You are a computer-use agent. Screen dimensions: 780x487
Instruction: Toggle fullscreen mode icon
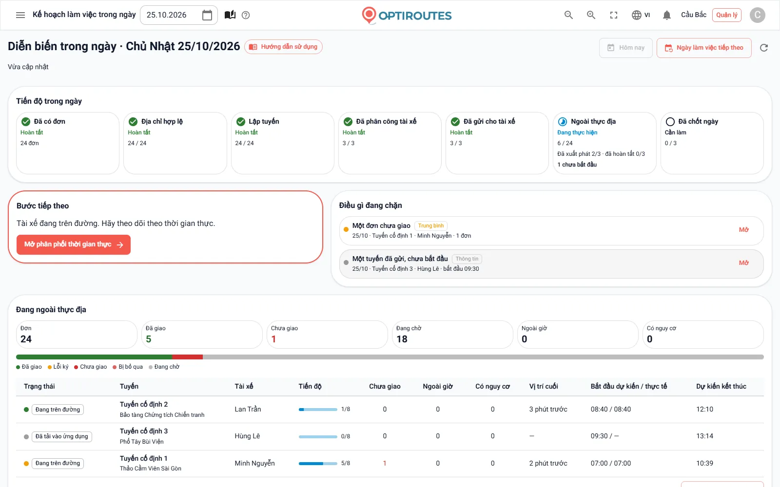[614, 15]
